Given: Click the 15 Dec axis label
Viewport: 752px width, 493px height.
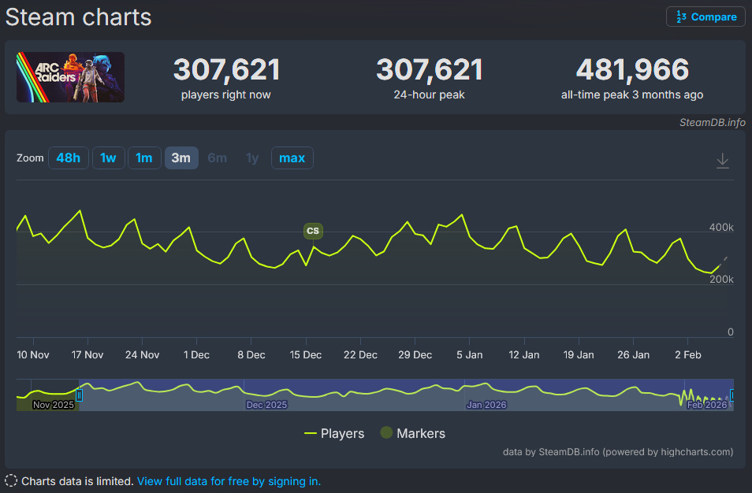Looking at the screenshot, I should (x=306, y=355).
